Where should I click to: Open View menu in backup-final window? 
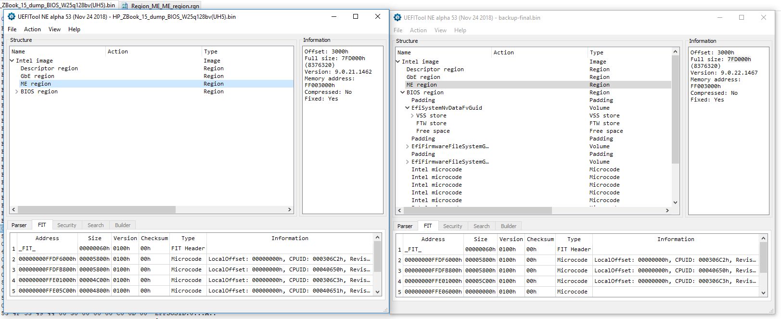pyautogui.click(x=440, y=30)
